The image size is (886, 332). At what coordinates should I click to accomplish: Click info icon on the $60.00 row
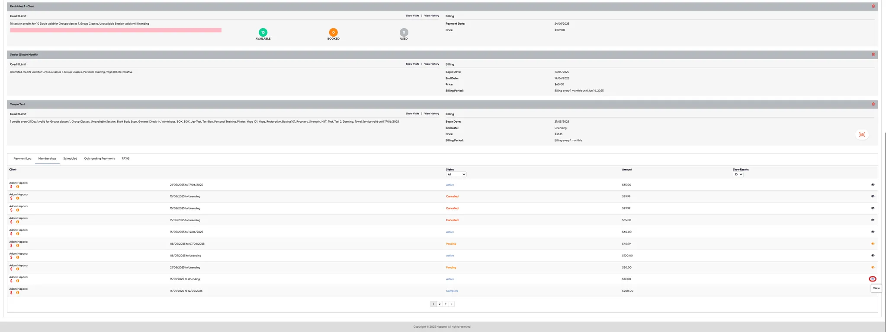(18, 234)
